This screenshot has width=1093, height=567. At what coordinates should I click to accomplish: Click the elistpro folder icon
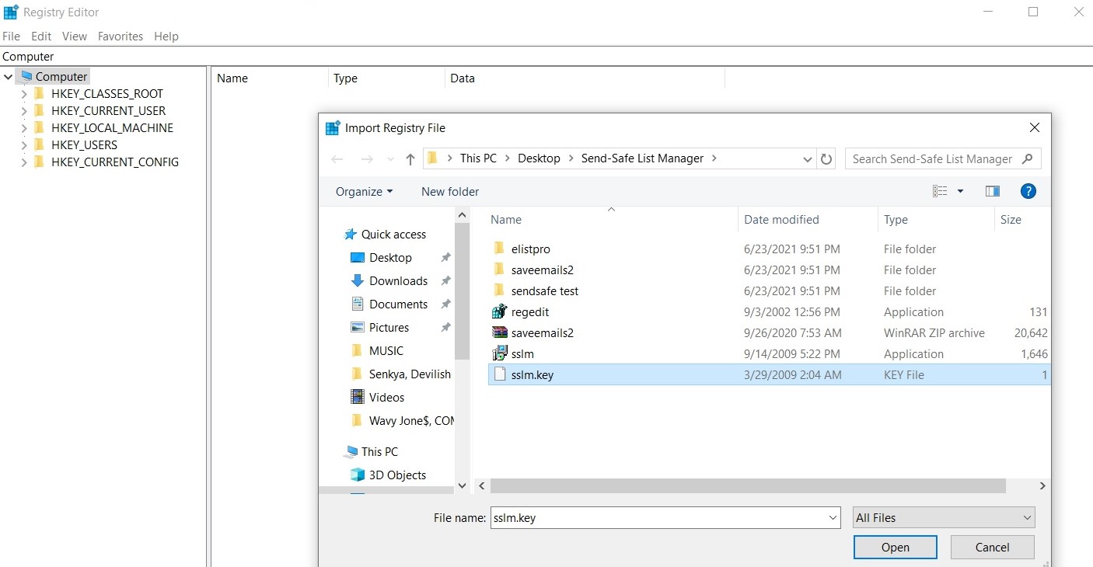click(499, 249)
